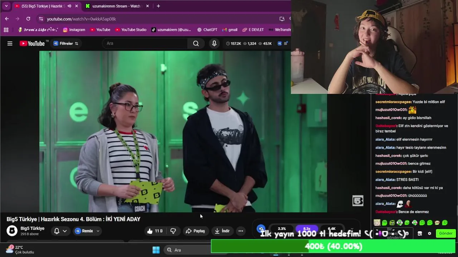The width and height of the screenshot is (458, 257).
Task: Open more actions three-dot menu
Action: click(241, 231)
